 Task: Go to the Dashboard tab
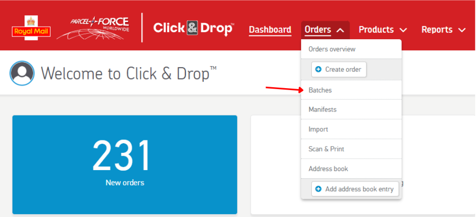270,30
